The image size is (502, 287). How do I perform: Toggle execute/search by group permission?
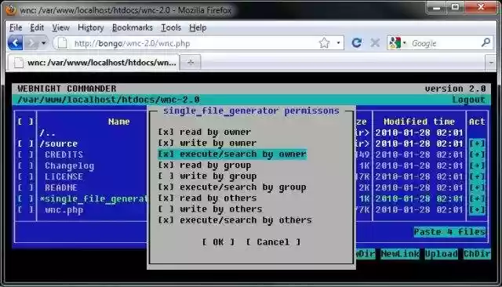pos(232,187)
